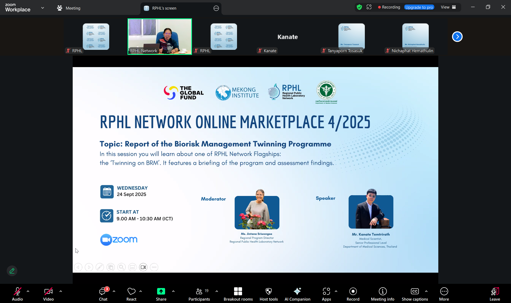Image resolution: width=511 pixels, height=303 pixels.
Task: Click the green annotate pencil icon
Action: pos(12,271)
